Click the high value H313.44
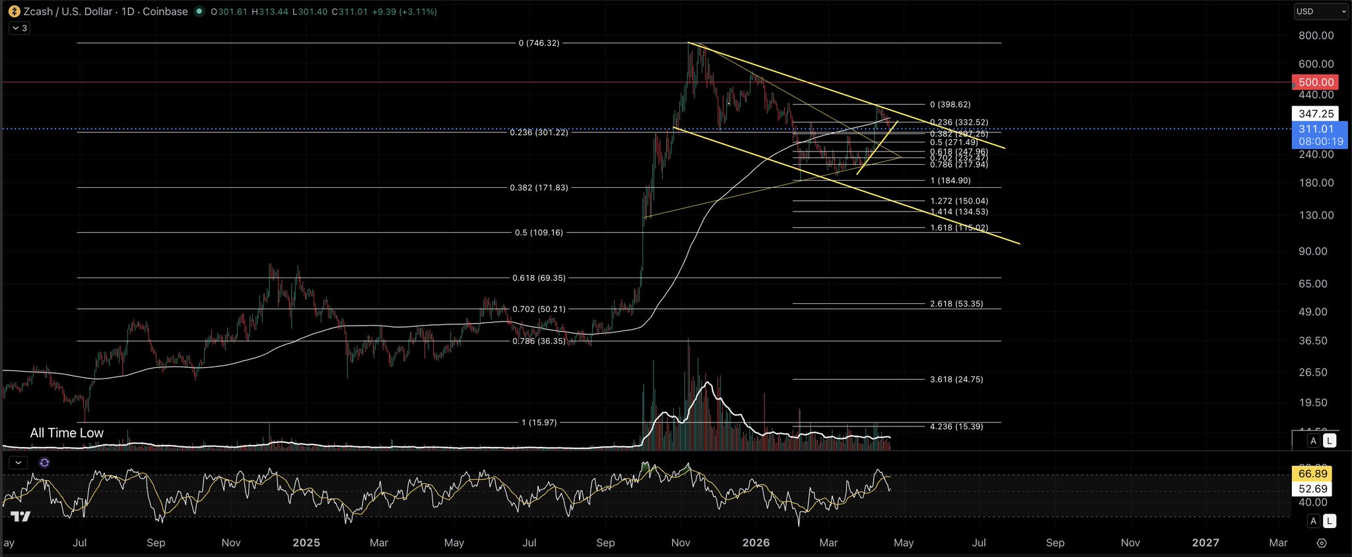Screen dimensions: 1352x557 [269, 11]
